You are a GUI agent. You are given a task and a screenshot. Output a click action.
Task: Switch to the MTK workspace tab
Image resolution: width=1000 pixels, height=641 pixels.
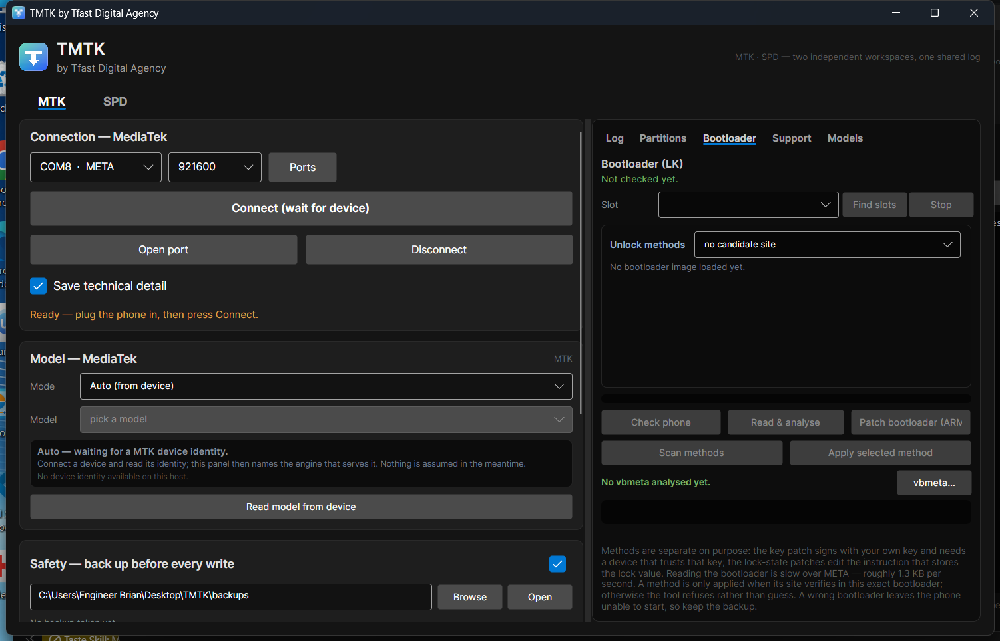click(x=52, y=102)
